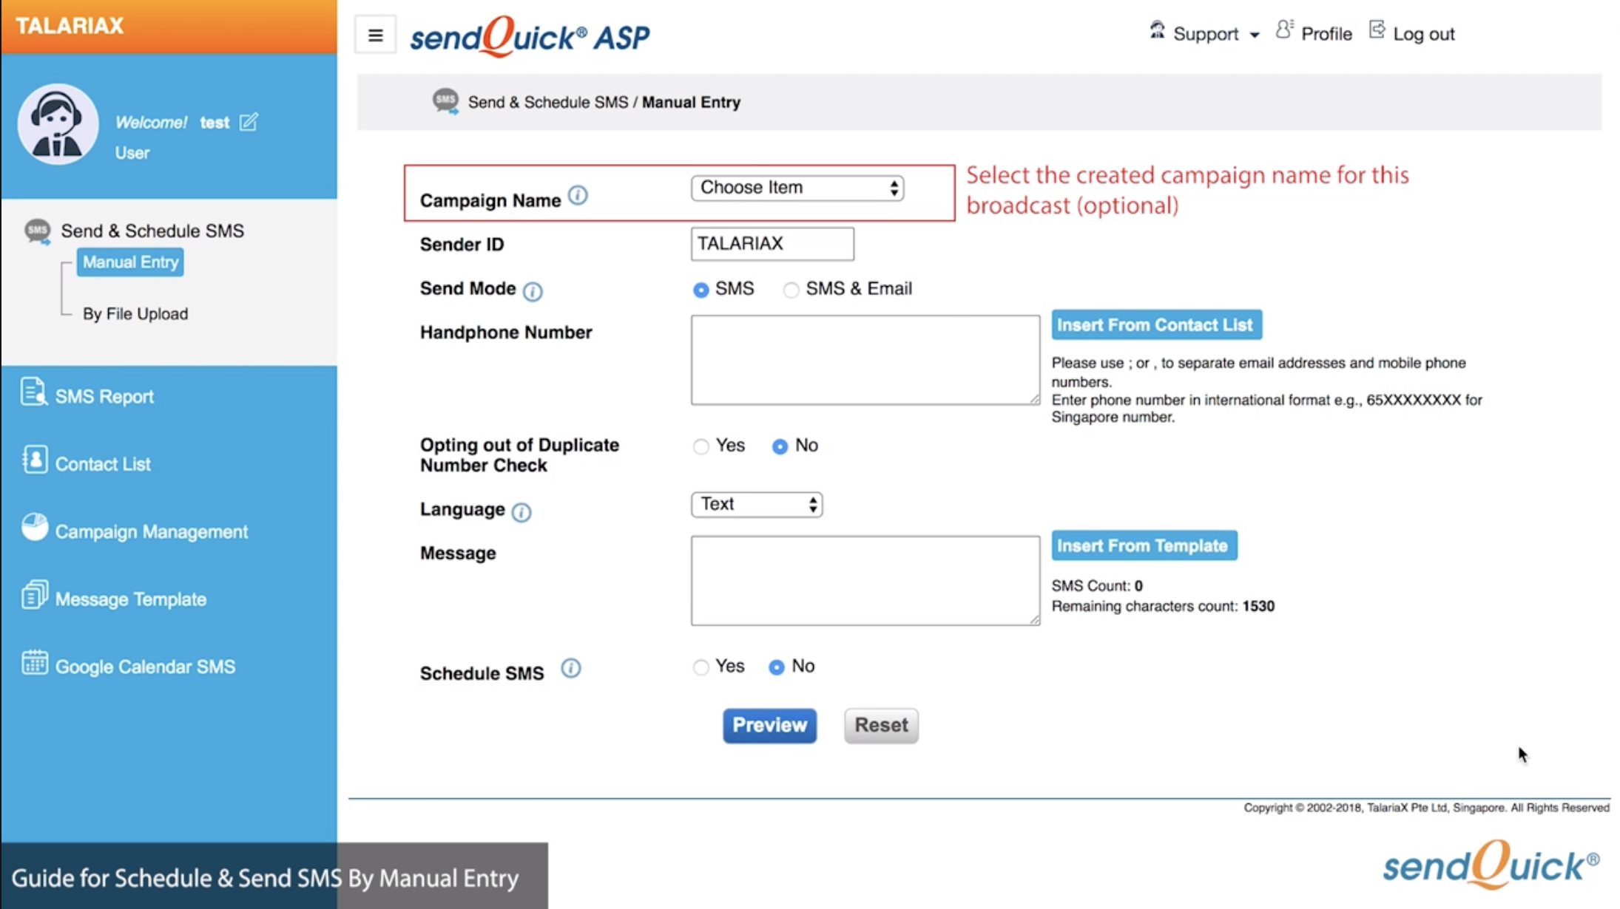Screen dimensions: 1620x909
Task: Click the info icon beside Campaign Name
Action: [578, 196]
